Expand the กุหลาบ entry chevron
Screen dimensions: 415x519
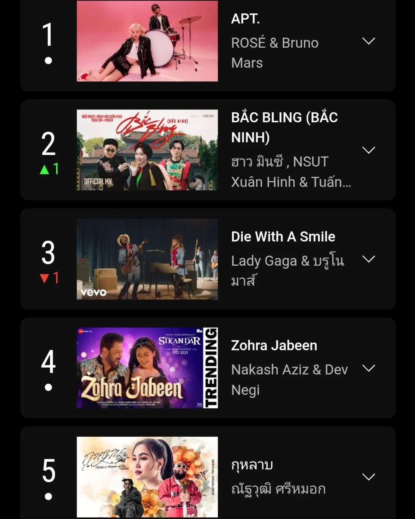(369, 477)
